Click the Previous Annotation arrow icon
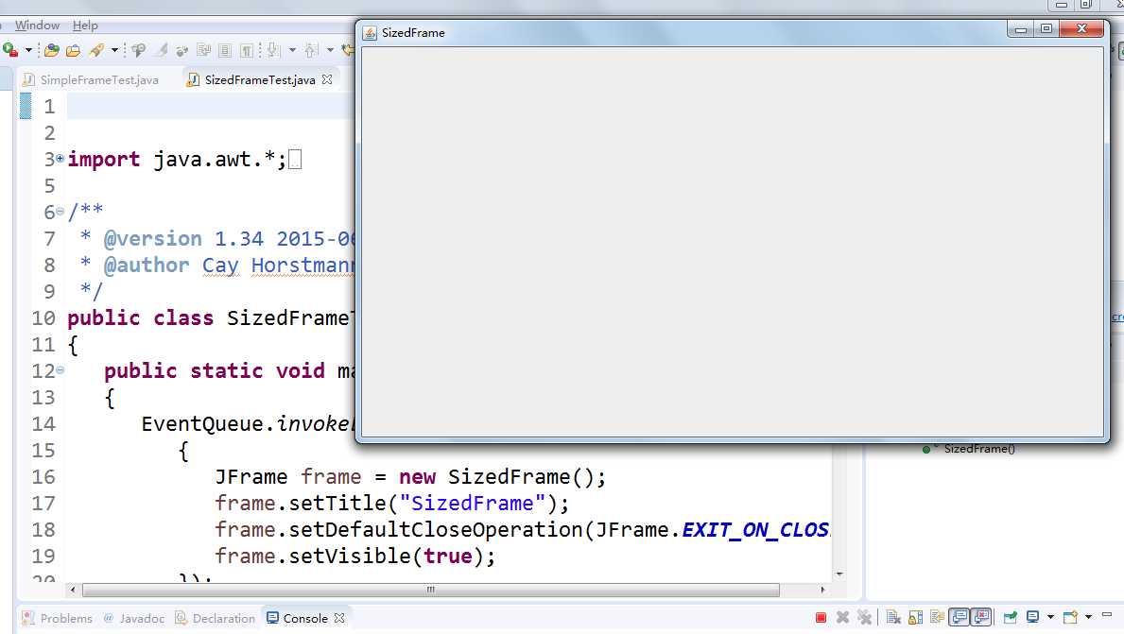The width and height of the screenshot is (1124, 634). 311,50
